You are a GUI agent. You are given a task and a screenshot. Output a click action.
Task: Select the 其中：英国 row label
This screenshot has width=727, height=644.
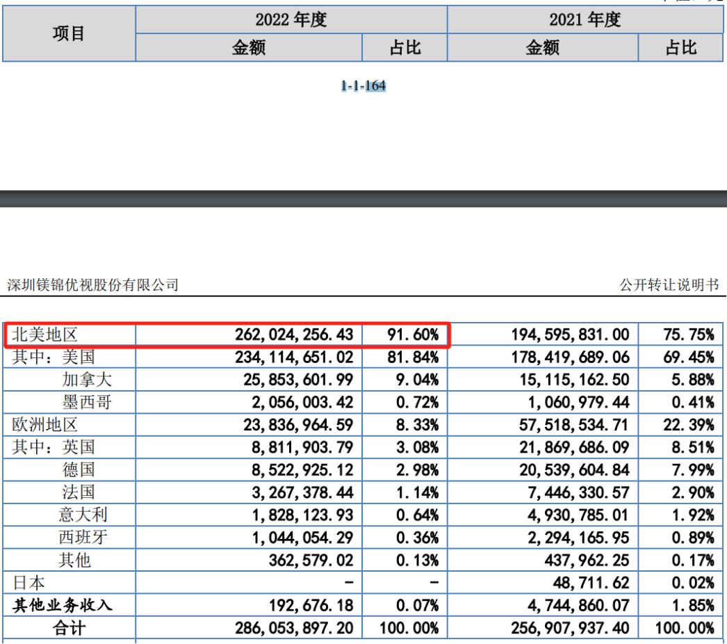pyautogui.click(x=54, y=446)
